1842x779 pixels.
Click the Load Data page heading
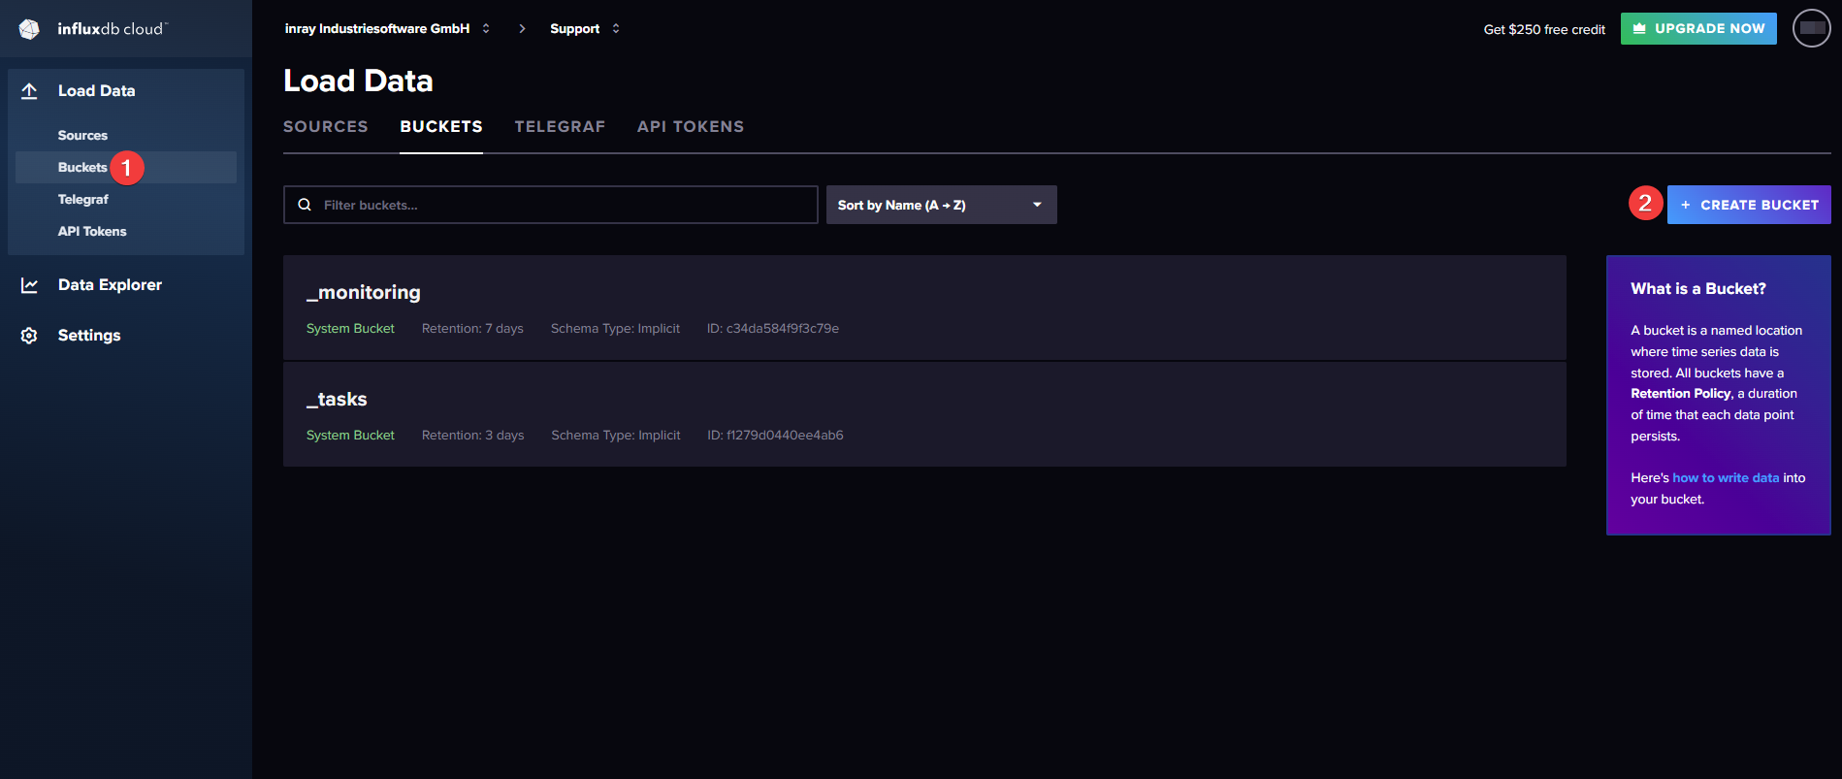pyautogui.click(x=358, y=81)
